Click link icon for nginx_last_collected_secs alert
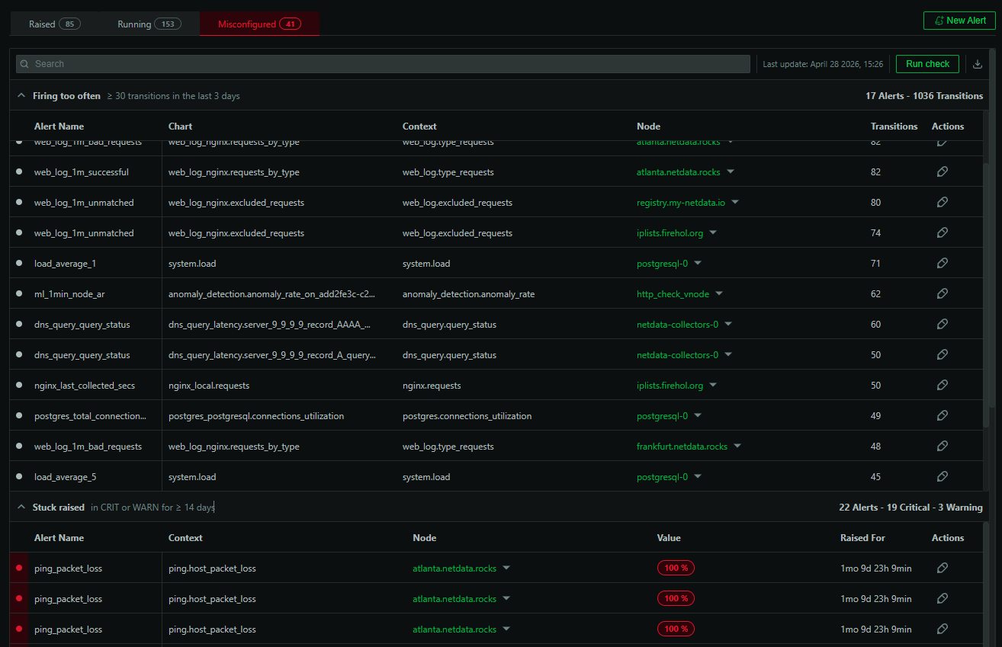Screen dimensions: 1002x647 [x=942, y=385]
